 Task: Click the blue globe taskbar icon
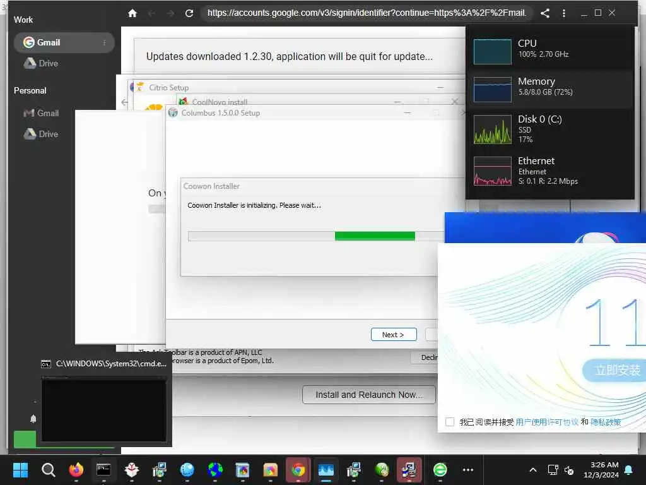[187, 470]
